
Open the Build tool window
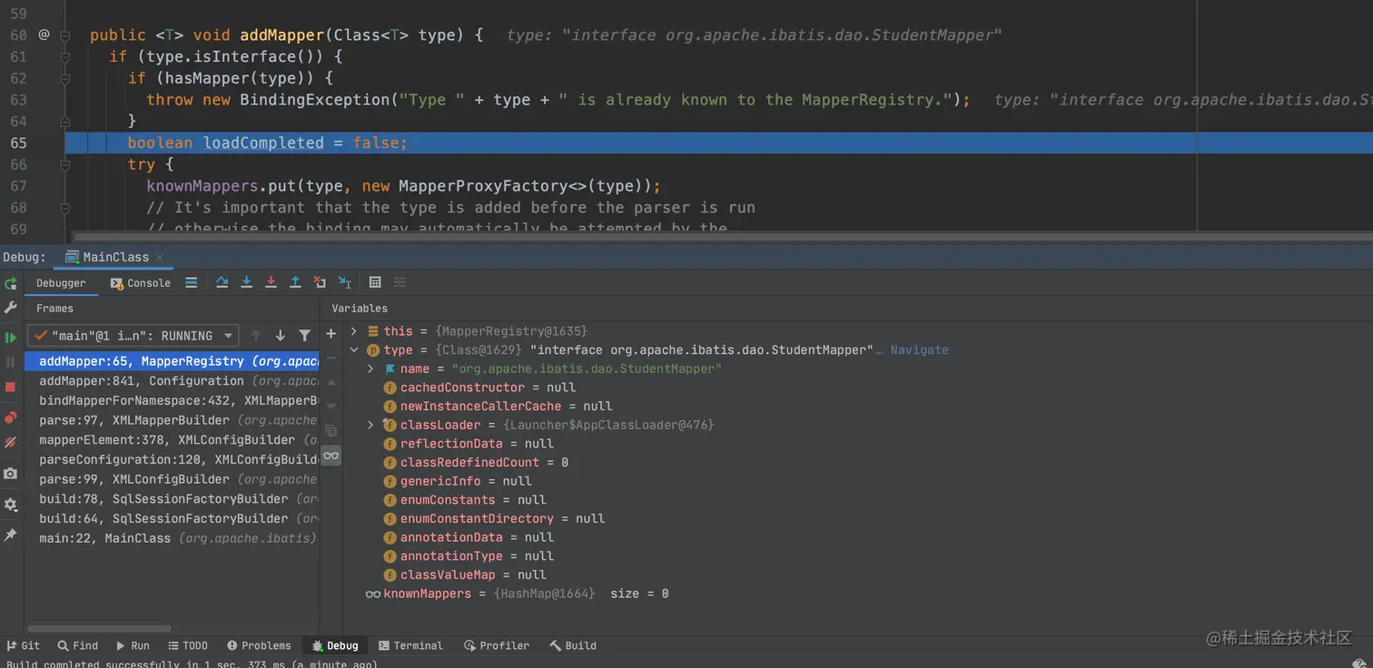tap(573, 646)
